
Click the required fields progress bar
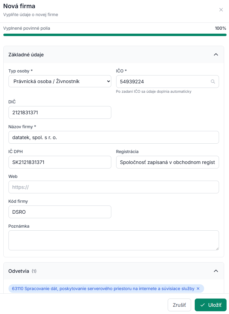pyautogui.click(x=115, y=35)
